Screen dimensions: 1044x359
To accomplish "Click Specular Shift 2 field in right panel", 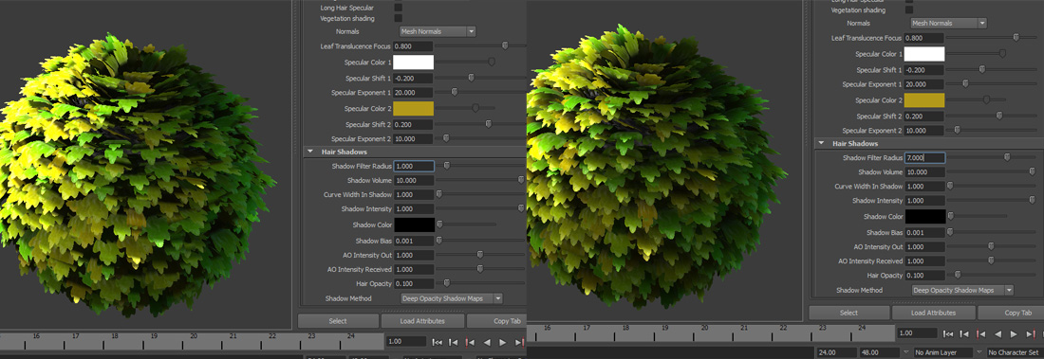I will (924, 117).
